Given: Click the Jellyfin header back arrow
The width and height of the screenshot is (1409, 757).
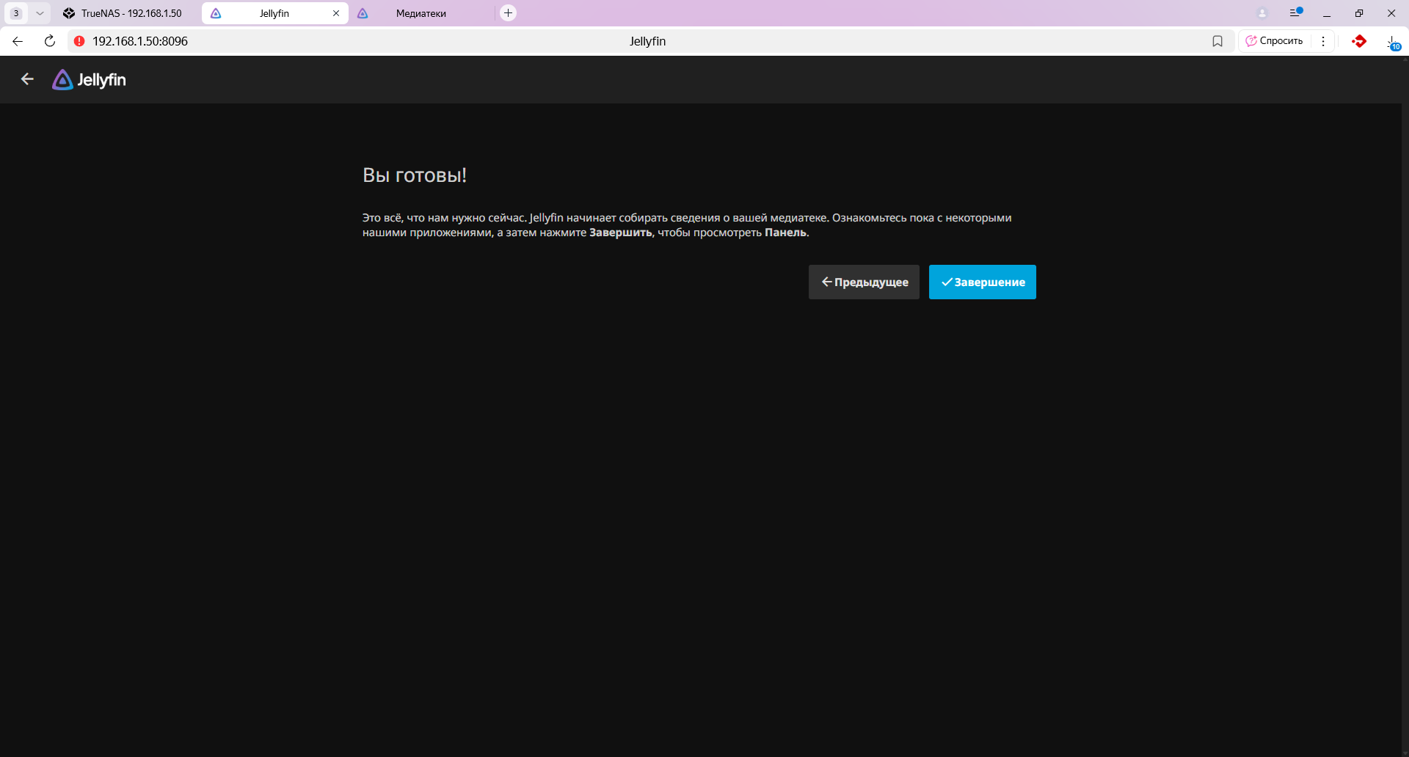Looking at the screenshot, I should [x=27, y=79].
